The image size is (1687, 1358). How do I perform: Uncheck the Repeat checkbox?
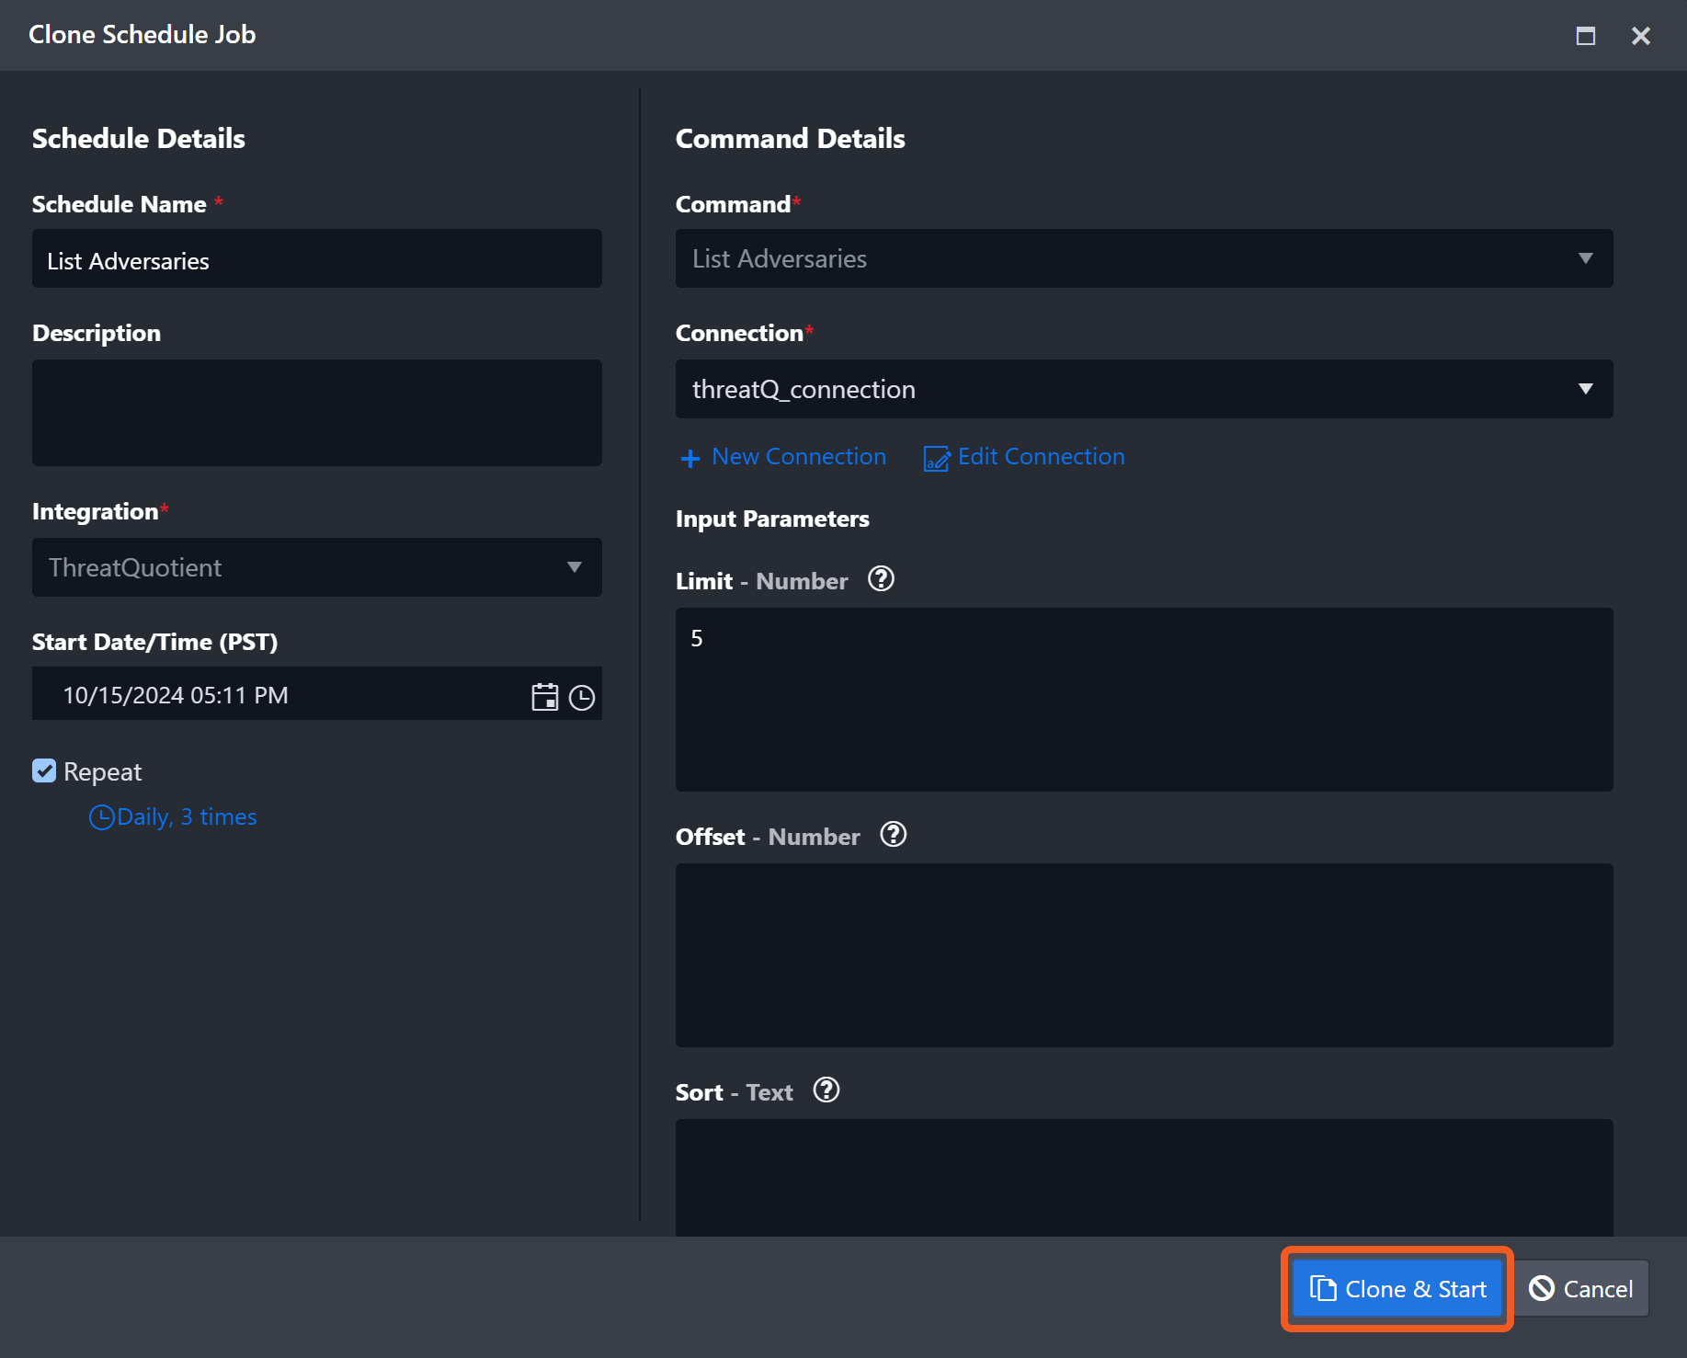(x=44, y=770)
